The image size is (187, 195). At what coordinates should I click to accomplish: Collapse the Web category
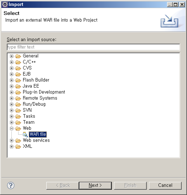(x=11, y=128)
